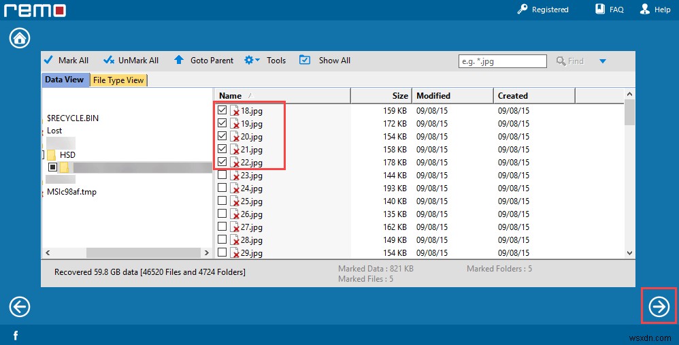Open Help person icon

tap(645, 9)
